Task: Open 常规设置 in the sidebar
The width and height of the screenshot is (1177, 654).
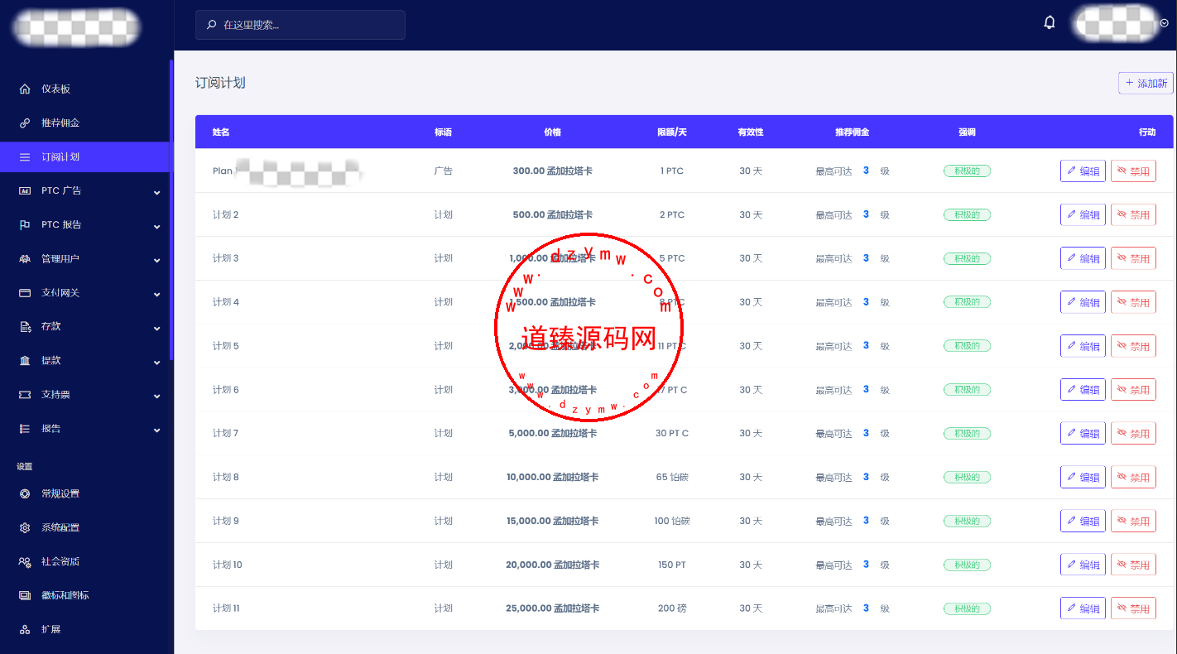Action: (84, 493)
